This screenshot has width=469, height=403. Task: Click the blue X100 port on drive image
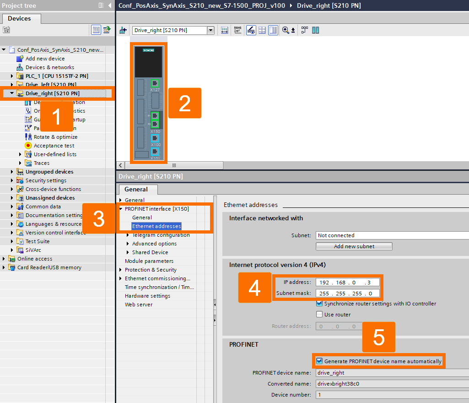[x=155, y=138]
